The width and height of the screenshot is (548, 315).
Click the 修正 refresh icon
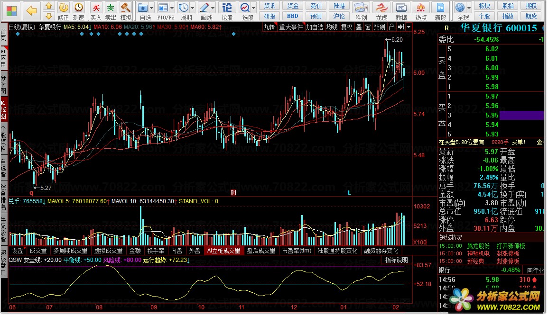pyautogui.click(x=63, y=7)
